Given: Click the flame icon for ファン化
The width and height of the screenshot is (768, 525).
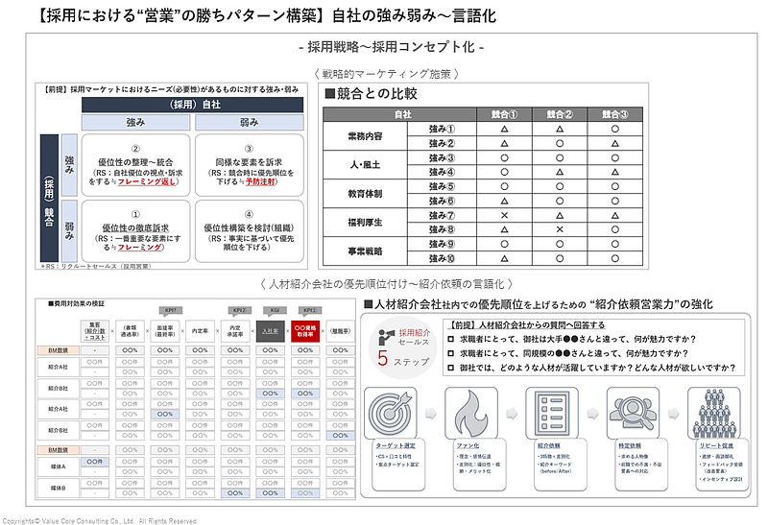Looking at the screenshot, I should [x=471, y=413].
